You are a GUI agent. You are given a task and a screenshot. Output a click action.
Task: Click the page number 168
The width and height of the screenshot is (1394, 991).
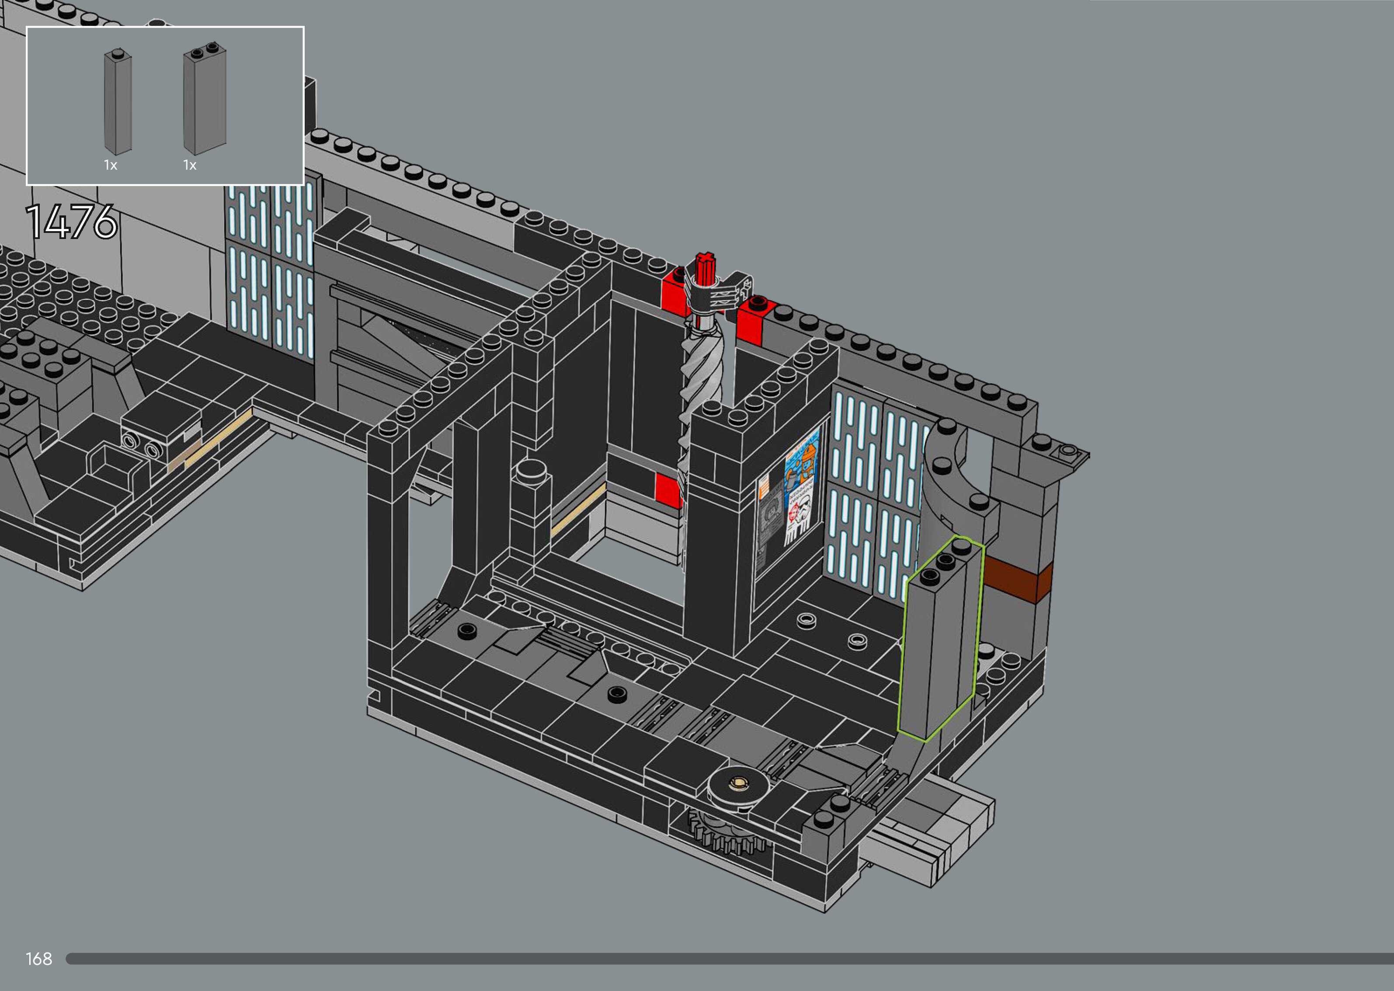tap(39, 959)
